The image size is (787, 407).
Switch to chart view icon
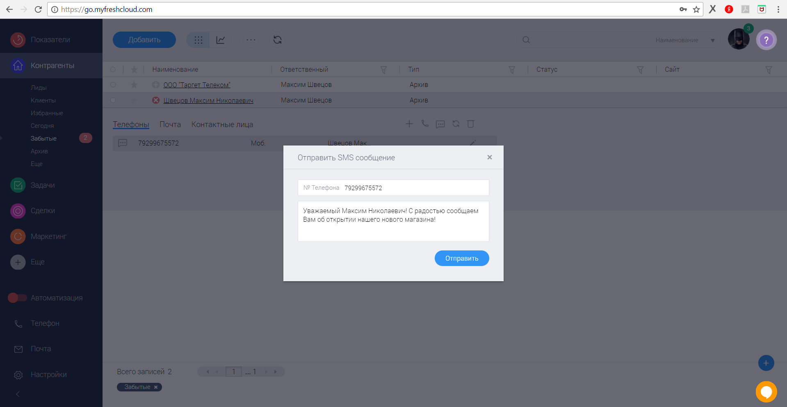(x=221, y=40)
